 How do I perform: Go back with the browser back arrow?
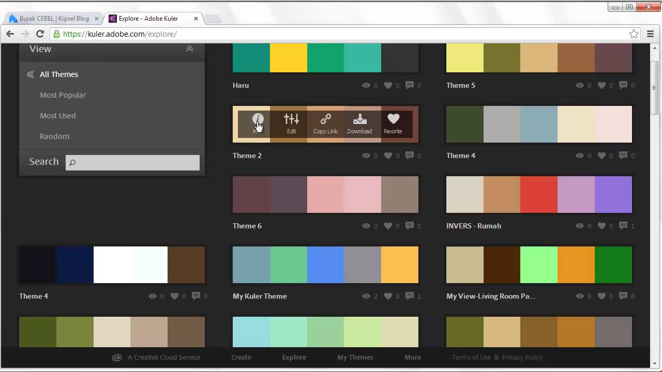click(10, 34)
